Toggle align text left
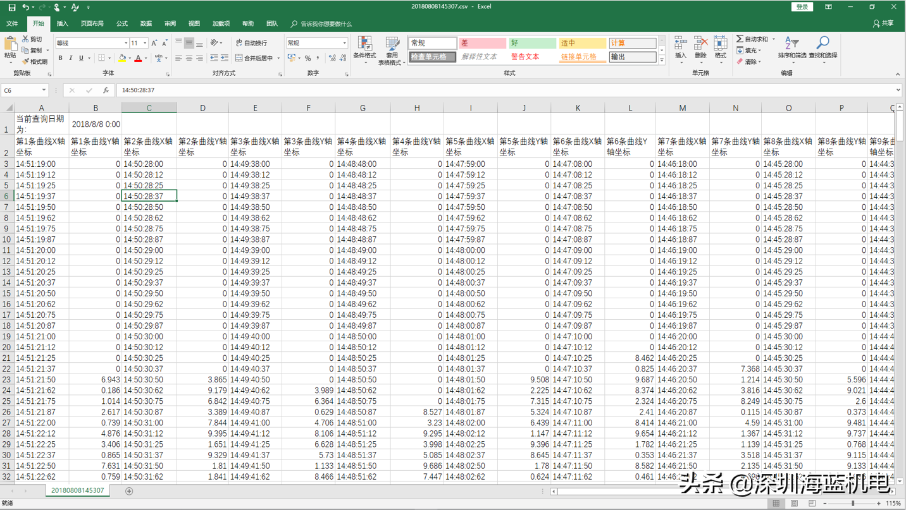Image resolution: width=906 pixels, height=510 pixels. (178, 58)
